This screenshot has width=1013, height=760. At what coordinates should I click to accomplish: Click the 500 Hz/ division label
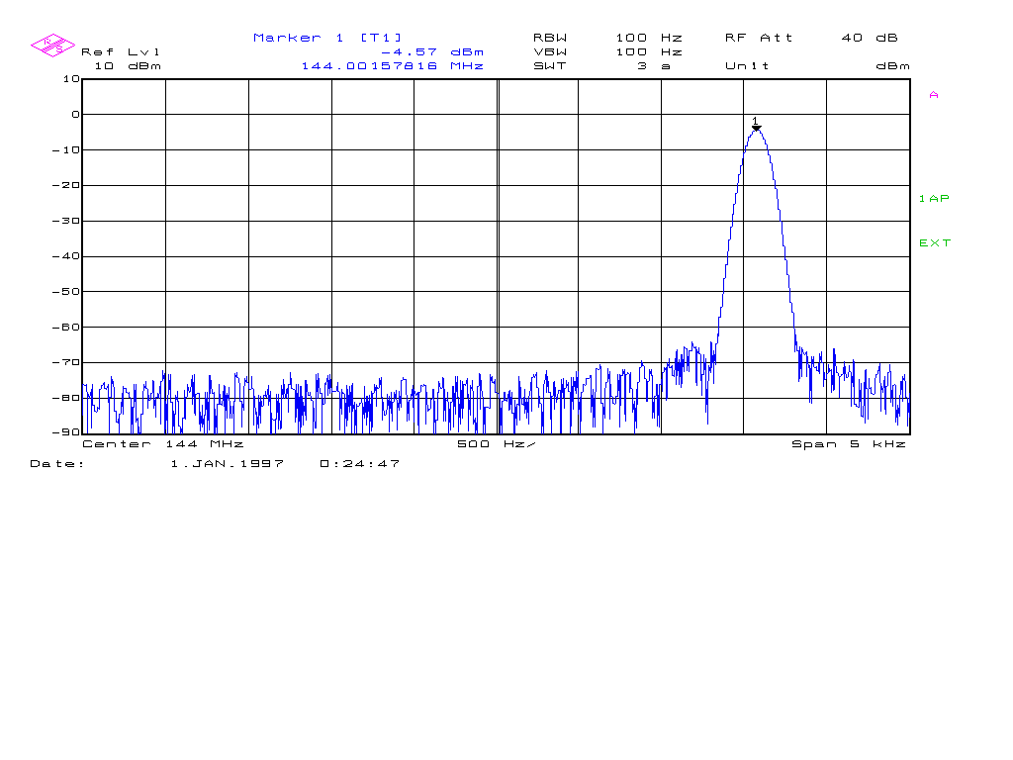pos(497,444)
